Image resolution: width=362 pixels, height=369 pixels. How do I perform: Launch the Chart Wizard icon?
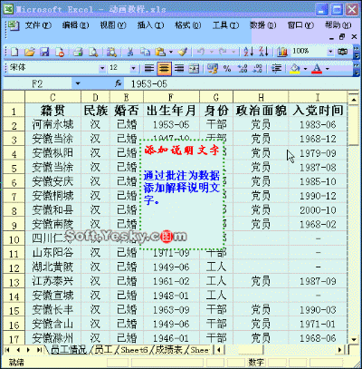point(282,52)
